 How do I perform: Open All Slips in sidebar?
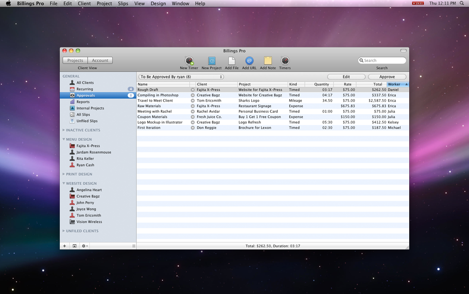(x=83, y=114)
